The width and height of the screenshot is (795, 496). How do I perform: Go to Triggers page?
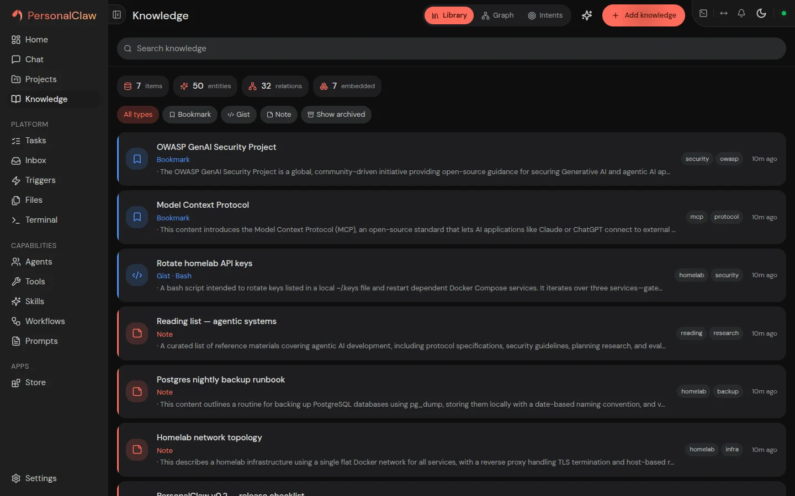point(54,180)
